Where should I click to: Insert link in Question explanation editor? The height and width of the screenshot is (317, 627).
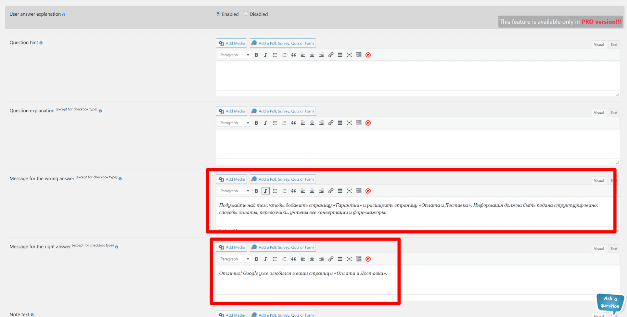pyautogui.click(x=331, y=123)
